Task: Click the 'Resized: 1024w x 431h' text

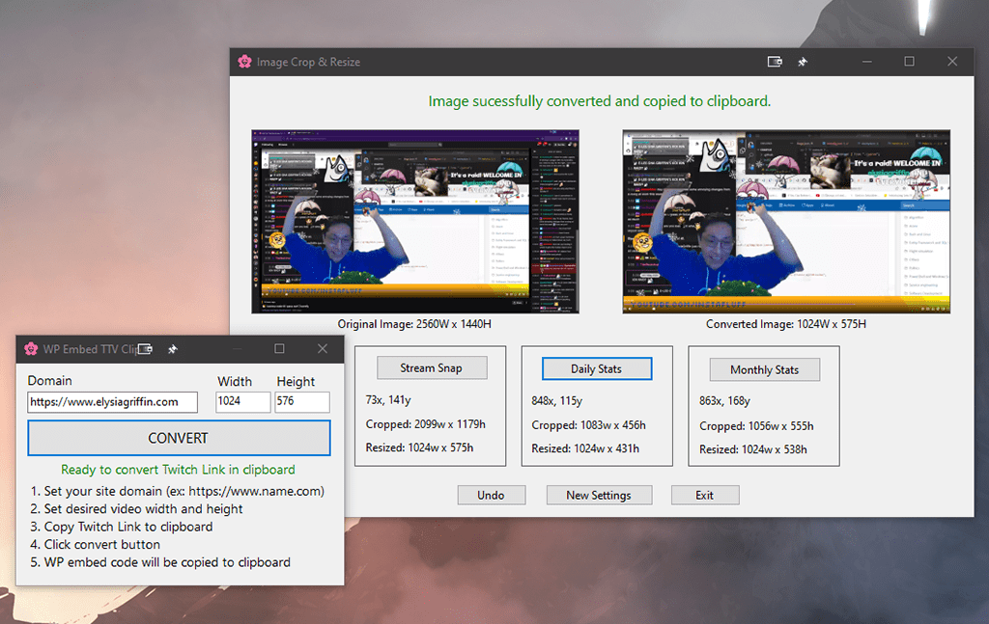Action: 585,448
